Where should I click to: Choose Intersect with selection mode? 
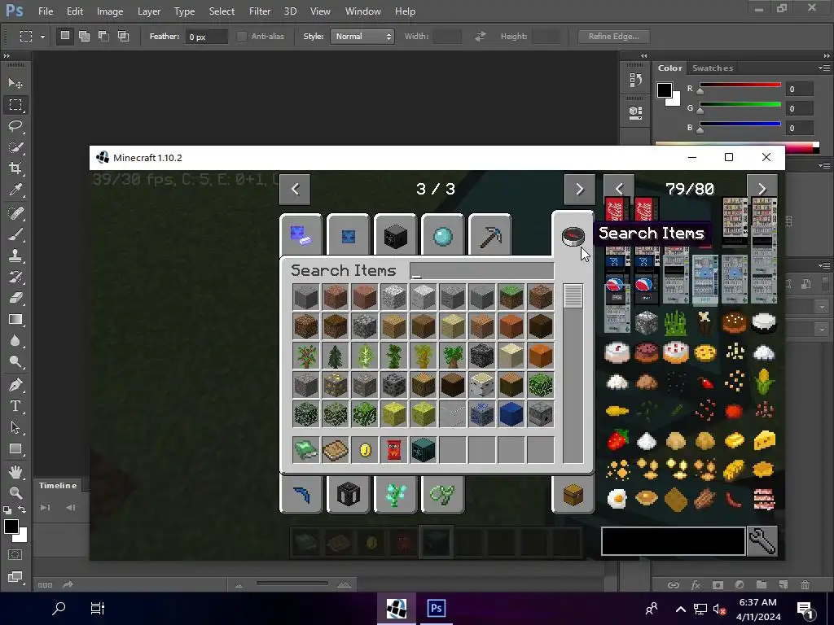tap(124, 36)
